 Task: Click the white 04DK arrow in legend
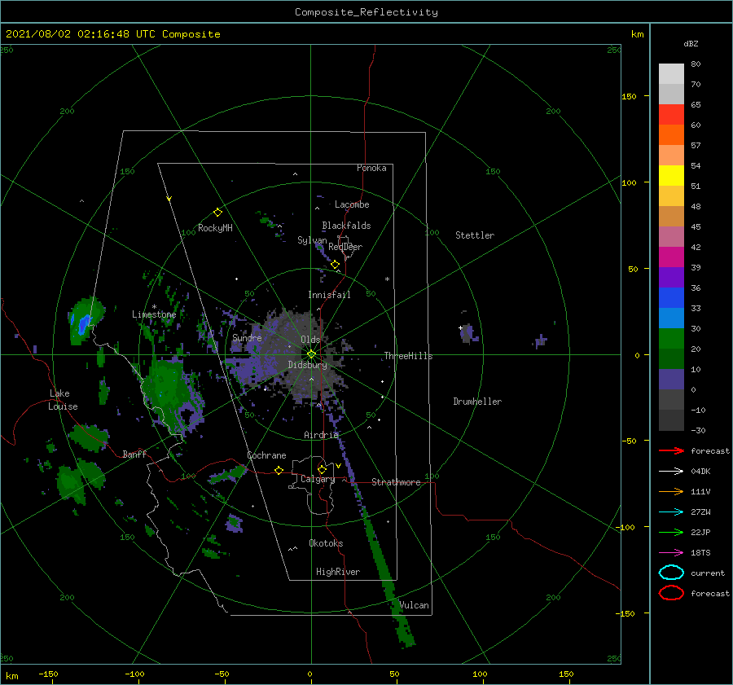tap(671, 472)
